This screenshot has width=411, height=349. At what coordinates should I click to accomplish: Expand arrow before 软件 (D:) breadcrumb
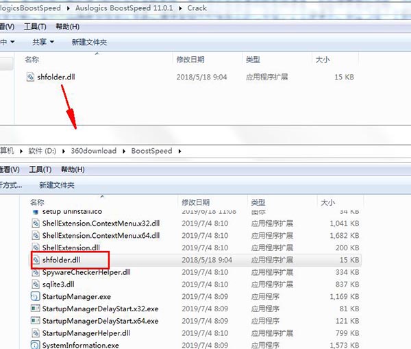[x=21, y=151]
